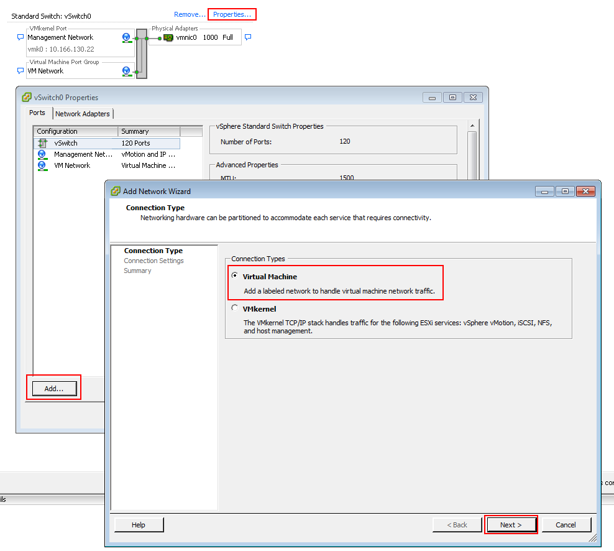The image size is (614, 551).
Task: Click the 'Standard Switch: vSwitch0' heading
Action: 52,16
